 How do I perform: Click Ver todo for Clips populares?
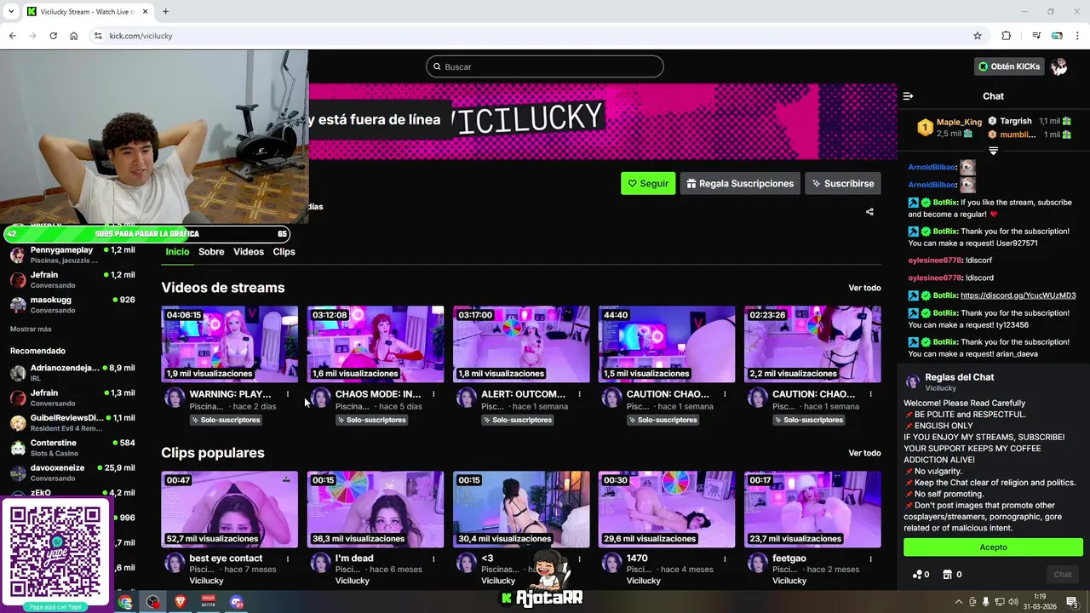[864, 453]
